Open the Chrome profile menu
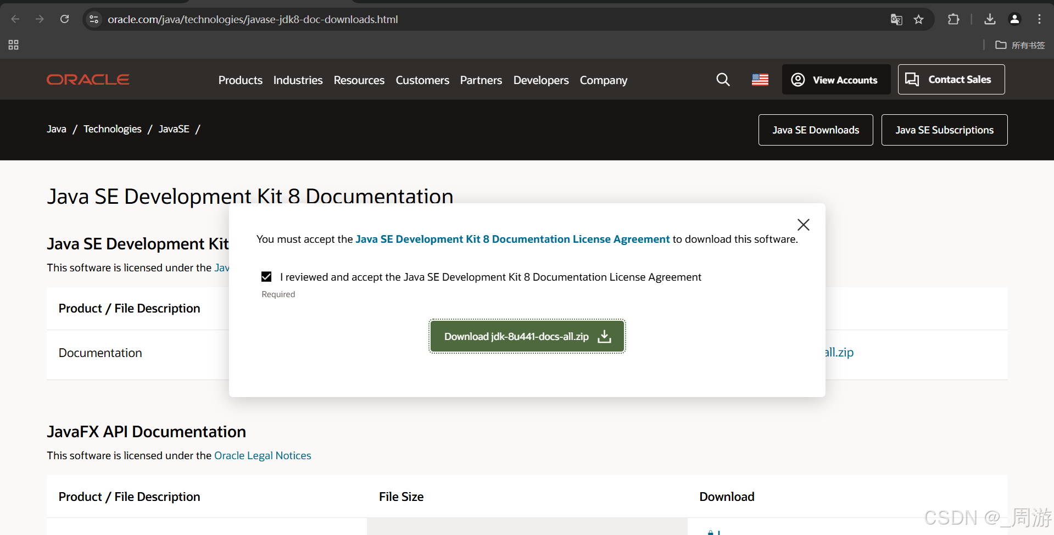Image resolution: width=1054 pixels, height=535 pixels. click(x=1014, y=19)
